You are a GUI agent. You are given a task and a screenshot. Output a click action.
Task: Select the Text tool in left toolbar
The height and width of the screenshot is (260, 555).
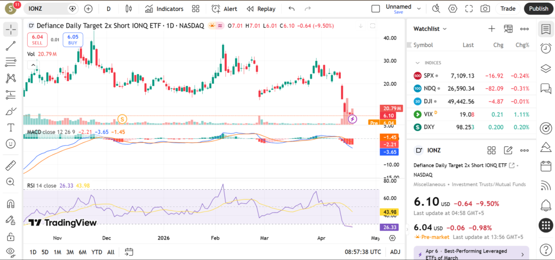coord(10,128)
